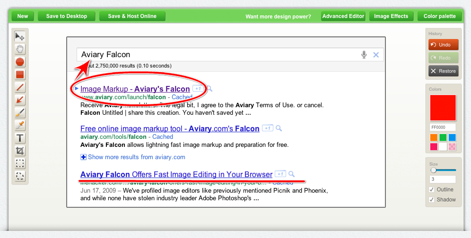Select the straight line drawing tool
Image resolution: width=471 pixels, height=238 pixels.
click(20, 87)
